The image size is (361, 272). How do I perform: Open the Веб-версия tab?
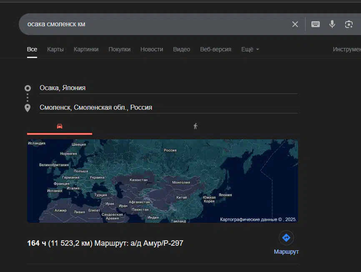tap(216, 49)
